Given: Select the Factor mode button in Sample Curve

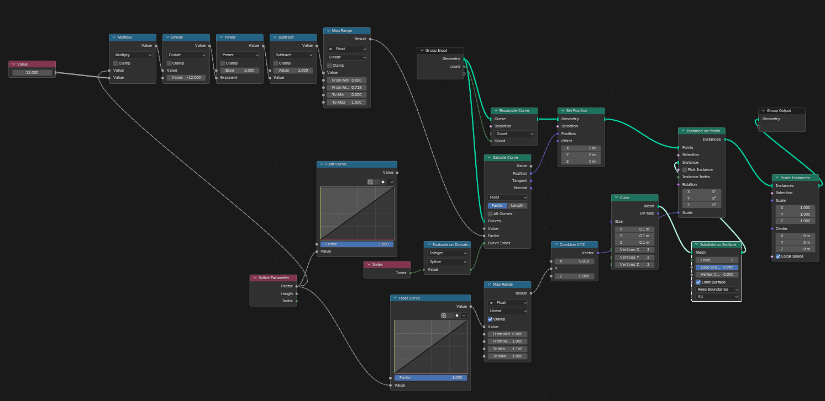Looking at the screenshot, I should 497,206.
